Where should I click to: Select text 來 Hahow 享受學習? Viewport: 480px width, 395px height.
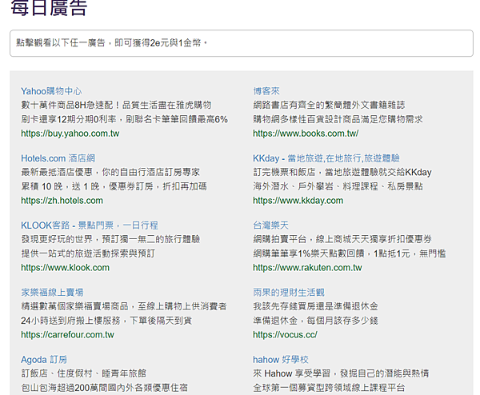coord(292,373)
